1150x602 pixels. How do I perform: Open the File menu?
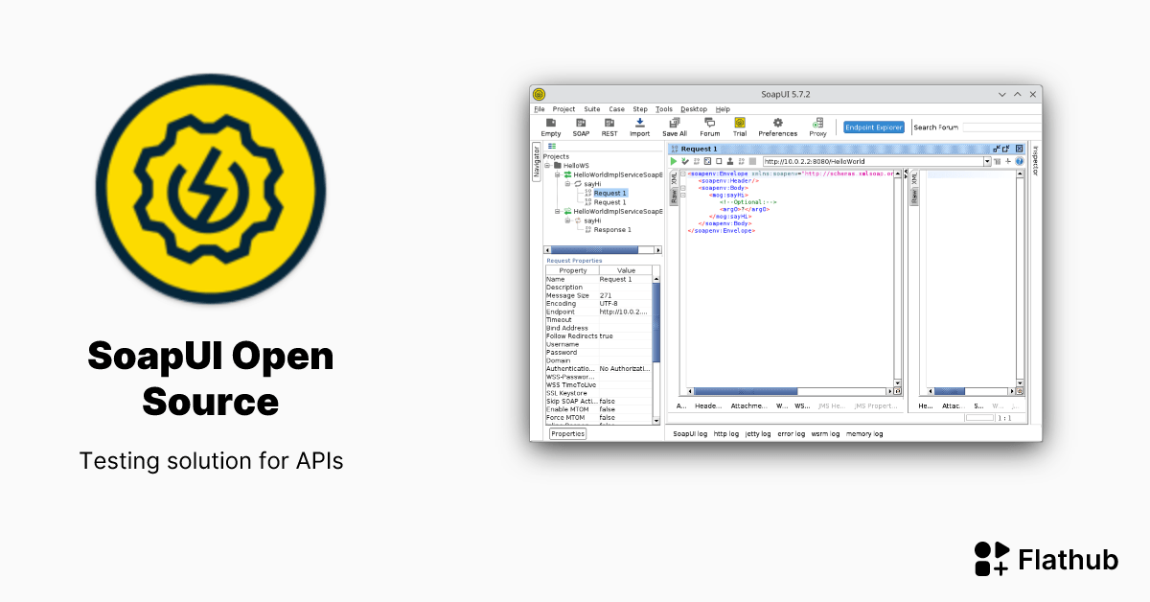tap(540, 109)
